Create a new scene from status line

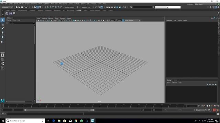click(x=17, y=7)
